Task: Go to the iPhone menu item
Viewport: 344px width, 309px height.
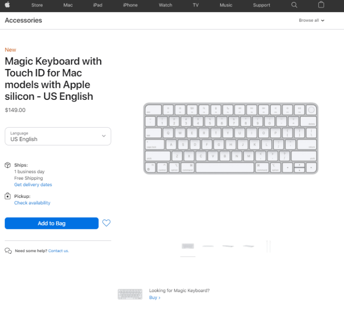Action: click(x=130, y=5)
